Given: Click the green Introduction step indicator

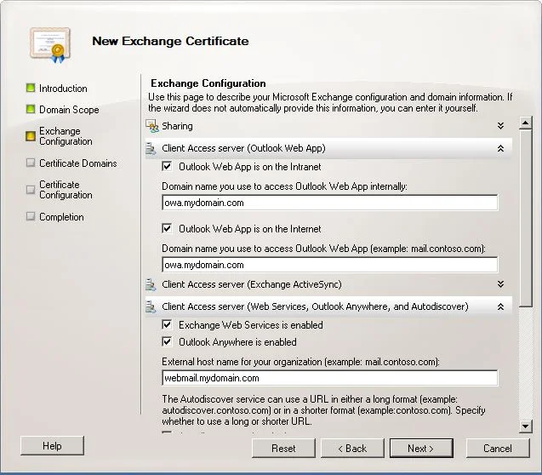Looking at the screenshot, I should point(31,88).
